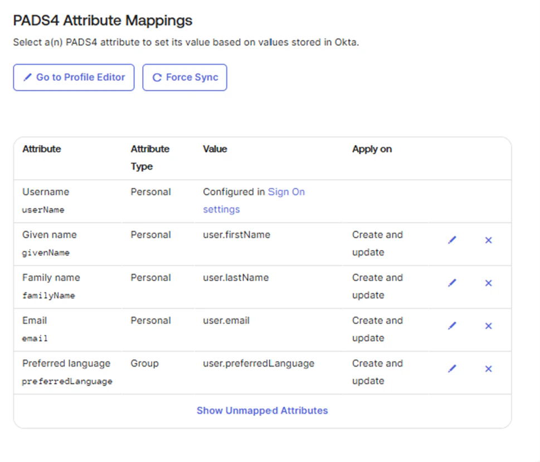Click Create and update in Email row
This screenshot has height=462, width=540.
click(x=377, y=329)
